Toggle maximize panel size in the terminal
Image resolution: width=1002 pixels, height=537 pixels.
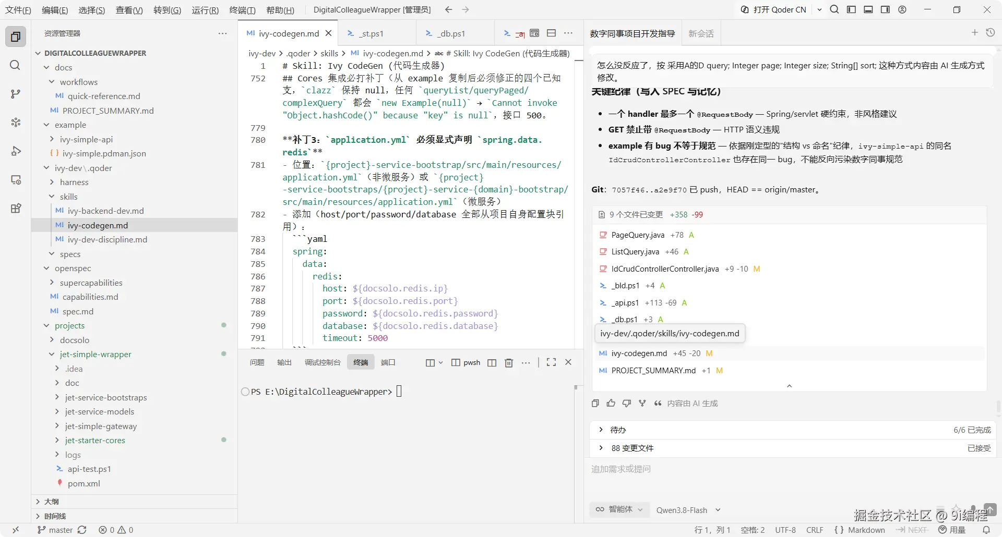click(551, 362)
